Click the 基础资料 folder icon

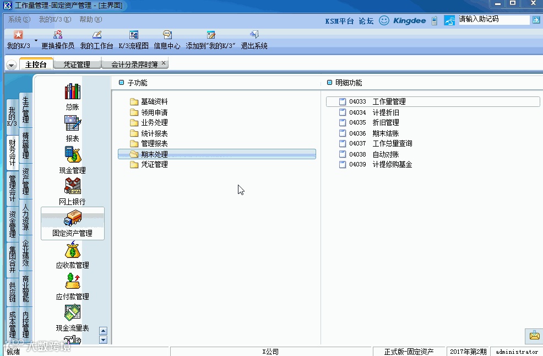point(134,101)
